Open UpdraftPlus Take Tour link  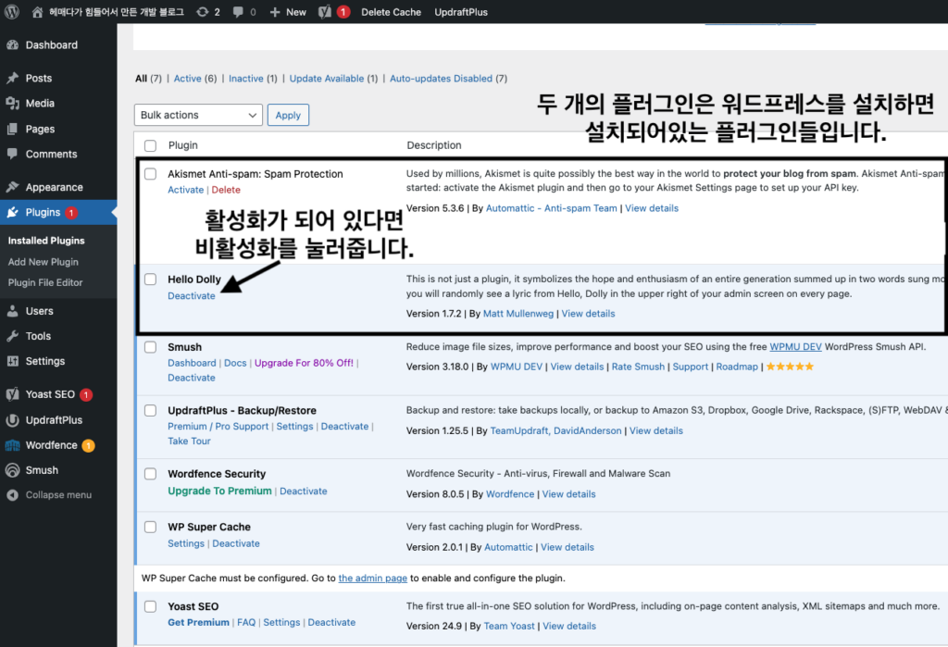189,441
